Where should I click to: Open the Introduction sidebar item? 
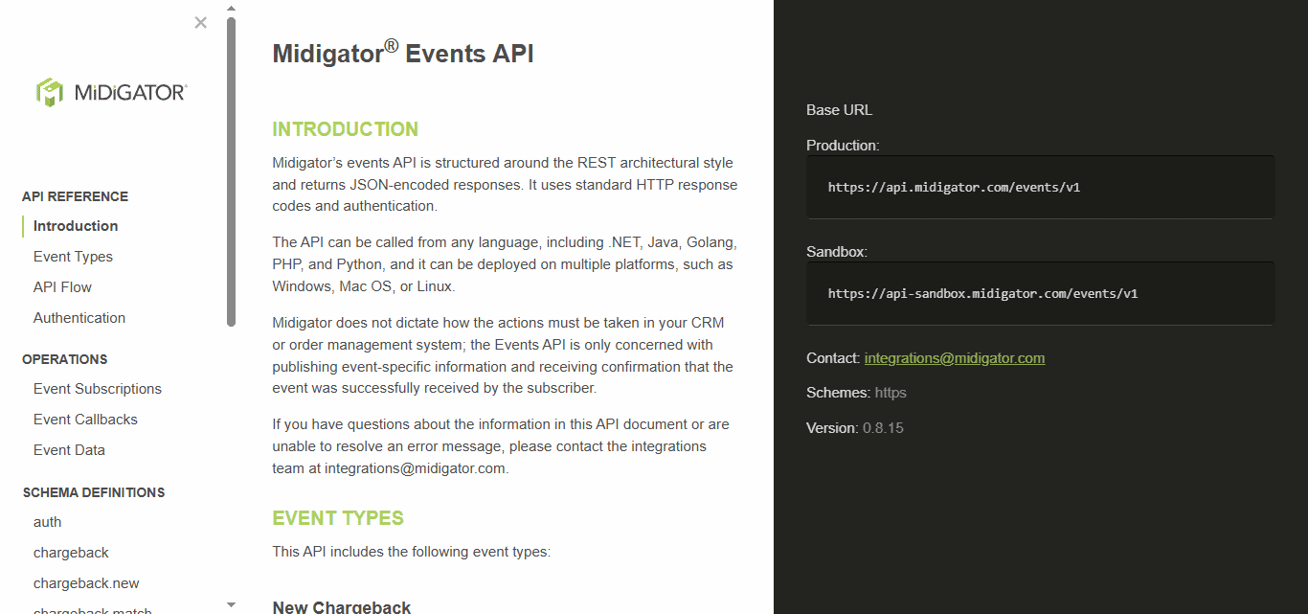pyautogui.click(x=76, y=226)
